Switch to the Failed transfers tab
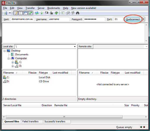Viewport: 150px width, 131px height. 32,122
